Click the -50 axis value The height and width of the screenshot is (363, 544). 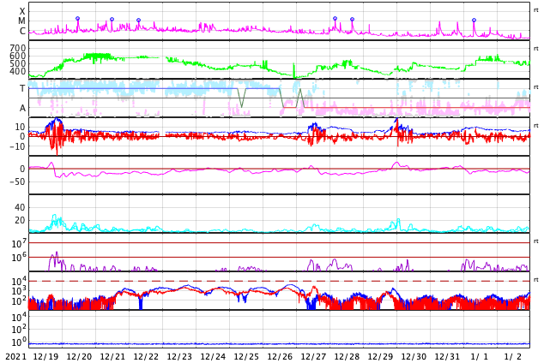point(18,181)
